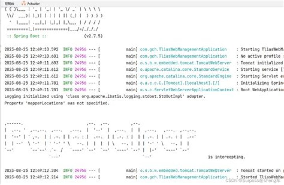Image resolution: width=284 pixels, height=185 pixels.
Task: Click the last com.gch.TliasWebManagementApplication logger link
Action: point(183,177)
